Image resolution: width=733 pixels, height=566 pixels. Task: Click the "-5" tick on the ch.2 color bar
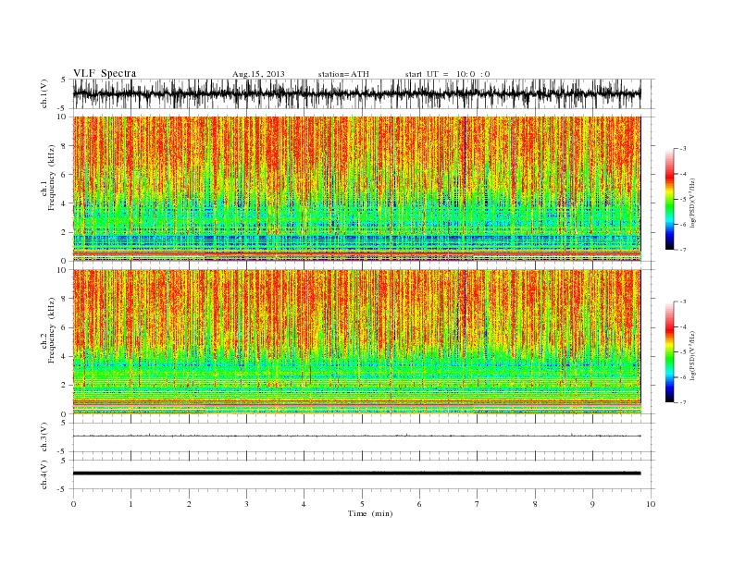(682, 352)
